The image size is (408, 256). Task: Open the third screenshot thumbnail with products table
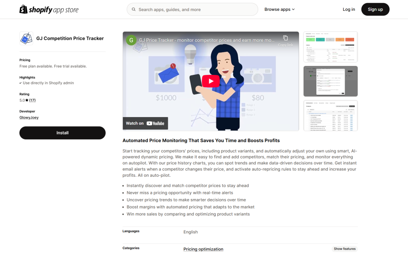click(330, 115)
